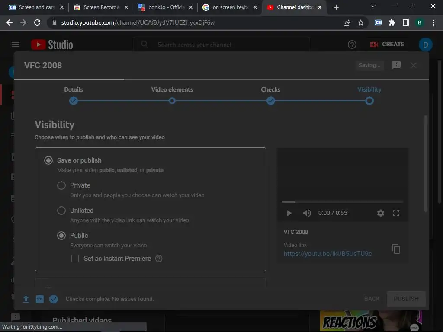Enable Set as instant Premiere
This screenshot has width=443, height=332.
(x=75, y=259)
